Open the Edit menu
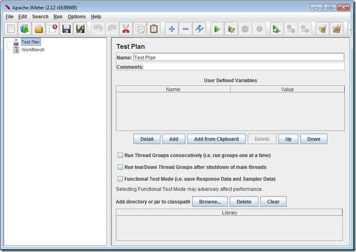 (x=22, y=16)
